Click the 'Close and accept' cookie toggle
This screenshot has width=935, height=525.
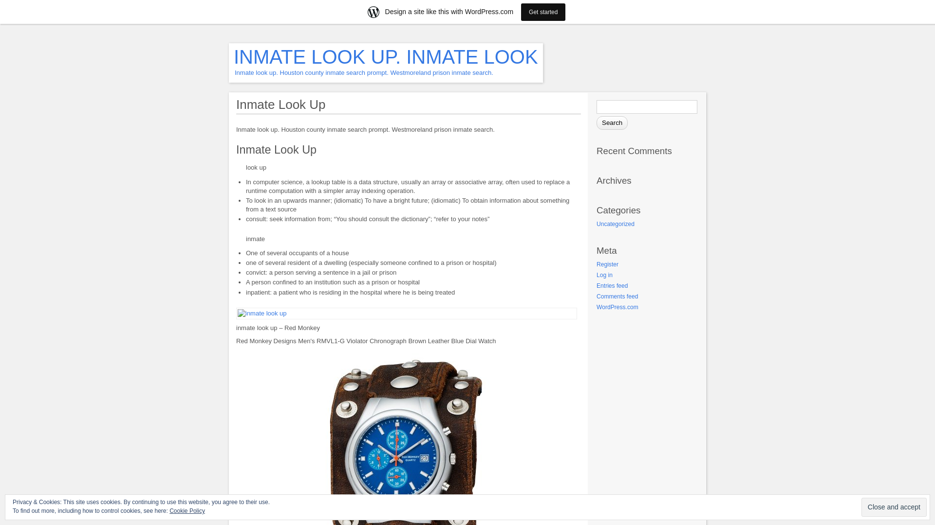[x=893, y=507]
